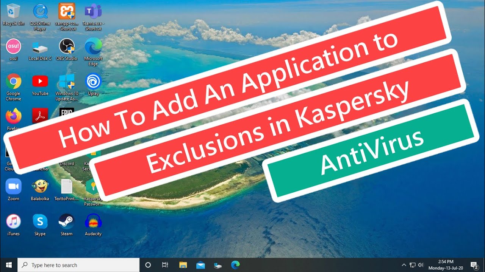Open the Recycle Bin desktop icon
Screen dimensions: 485x272
pyautogui.click(x=13, y=15)
